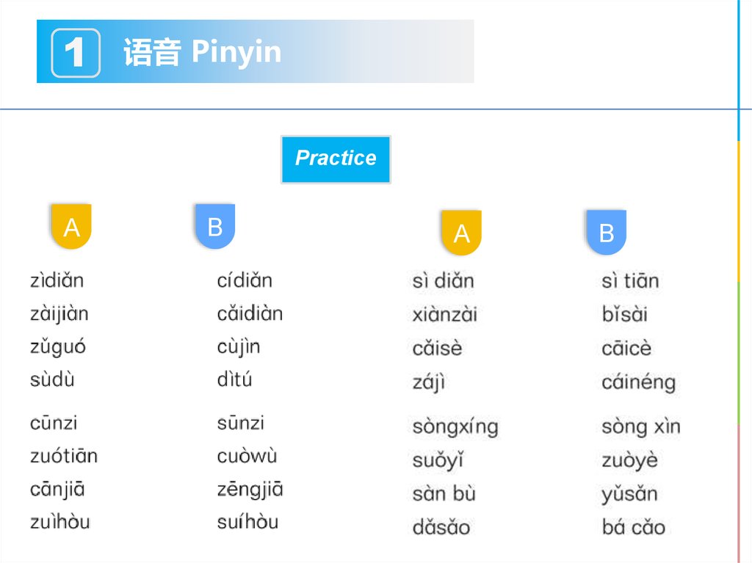Select the blue B badge above cídiǎn

214,226
